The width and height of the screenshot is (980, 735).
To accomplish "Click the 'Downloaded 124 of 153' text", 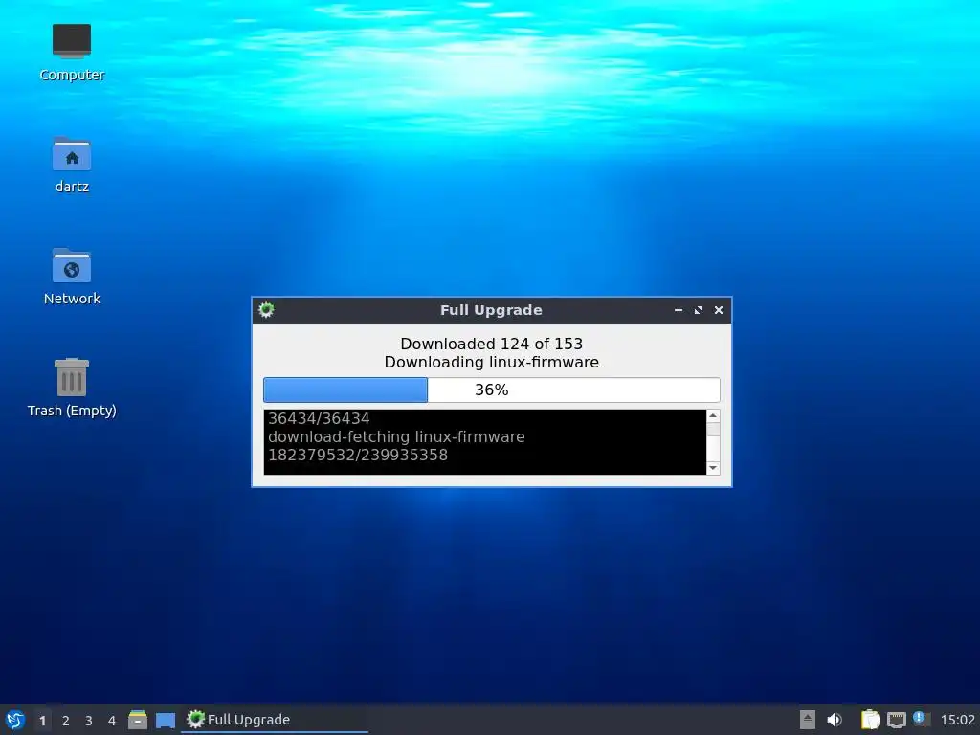I will [x=492, y=344].
